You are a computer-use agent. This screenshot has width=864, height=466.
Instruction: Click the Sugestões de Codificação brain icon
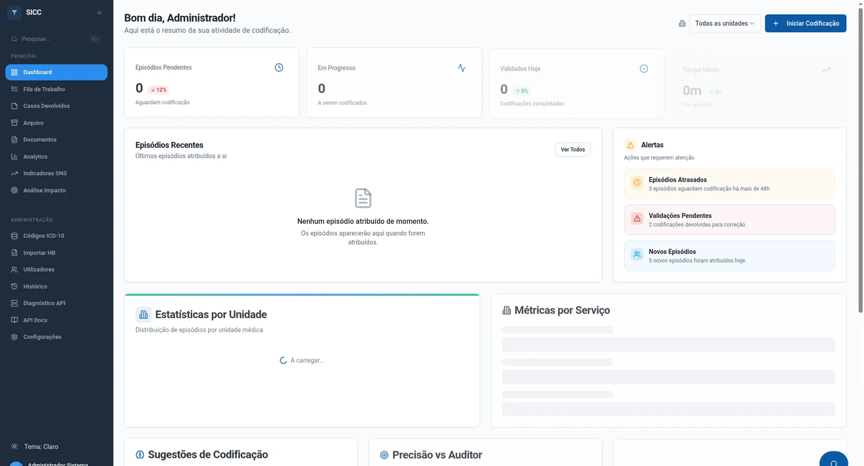(x=140, y=455)
